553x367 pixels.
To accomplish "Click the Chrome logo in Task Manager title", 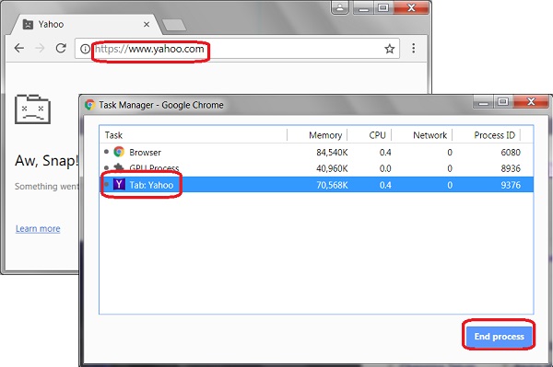I will coord(89,105).
